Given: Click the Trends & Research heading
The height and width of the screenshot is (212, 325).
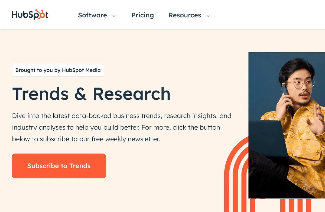Looking at the screenshot, I should click(x=91, y=94).
